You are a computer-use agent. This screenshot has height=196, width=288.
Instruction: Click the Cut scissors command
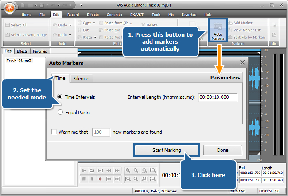tap(83, 30)
